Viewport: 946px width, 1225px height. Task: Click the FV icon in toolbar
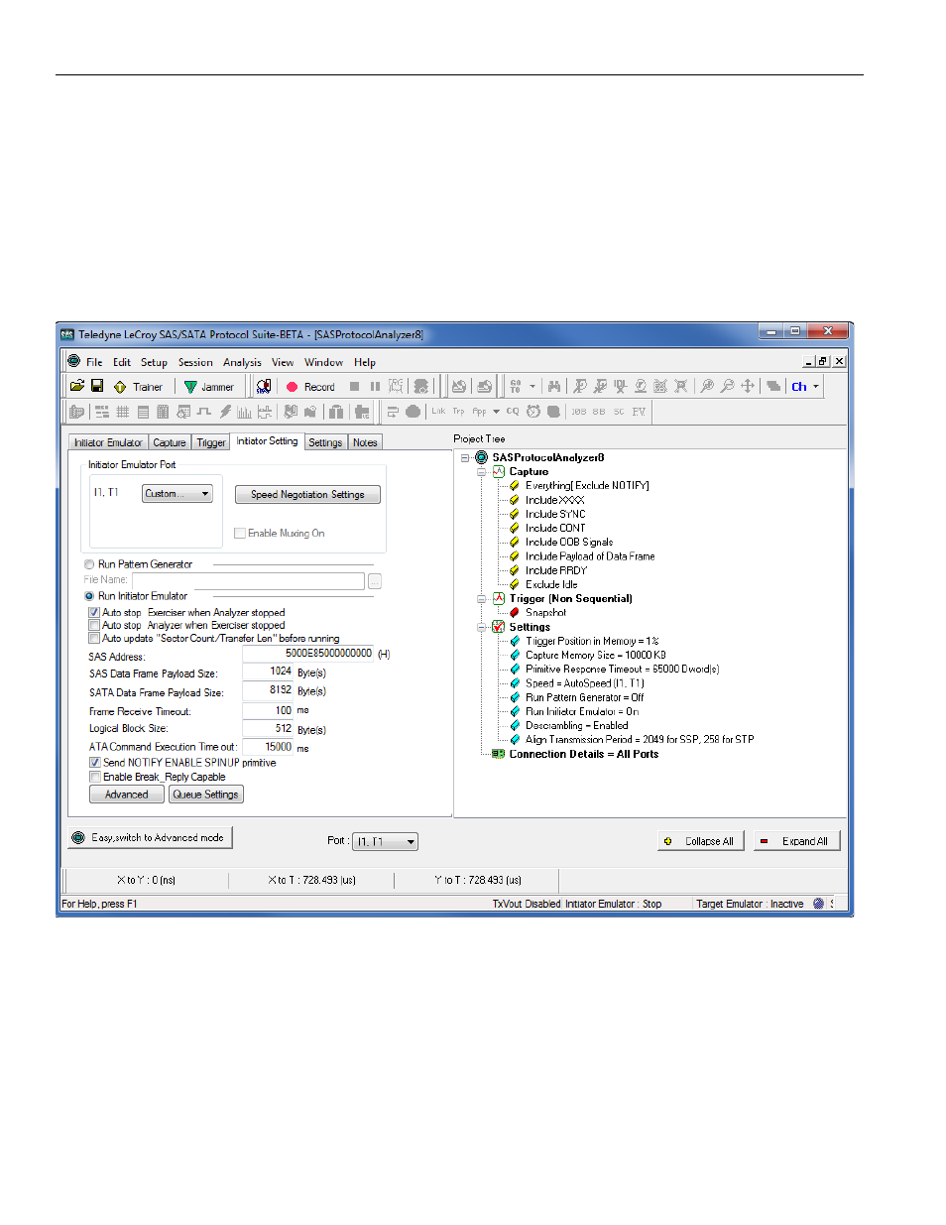639,412
